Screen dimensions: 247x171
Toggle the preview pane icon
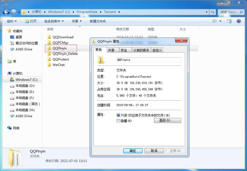229,21
